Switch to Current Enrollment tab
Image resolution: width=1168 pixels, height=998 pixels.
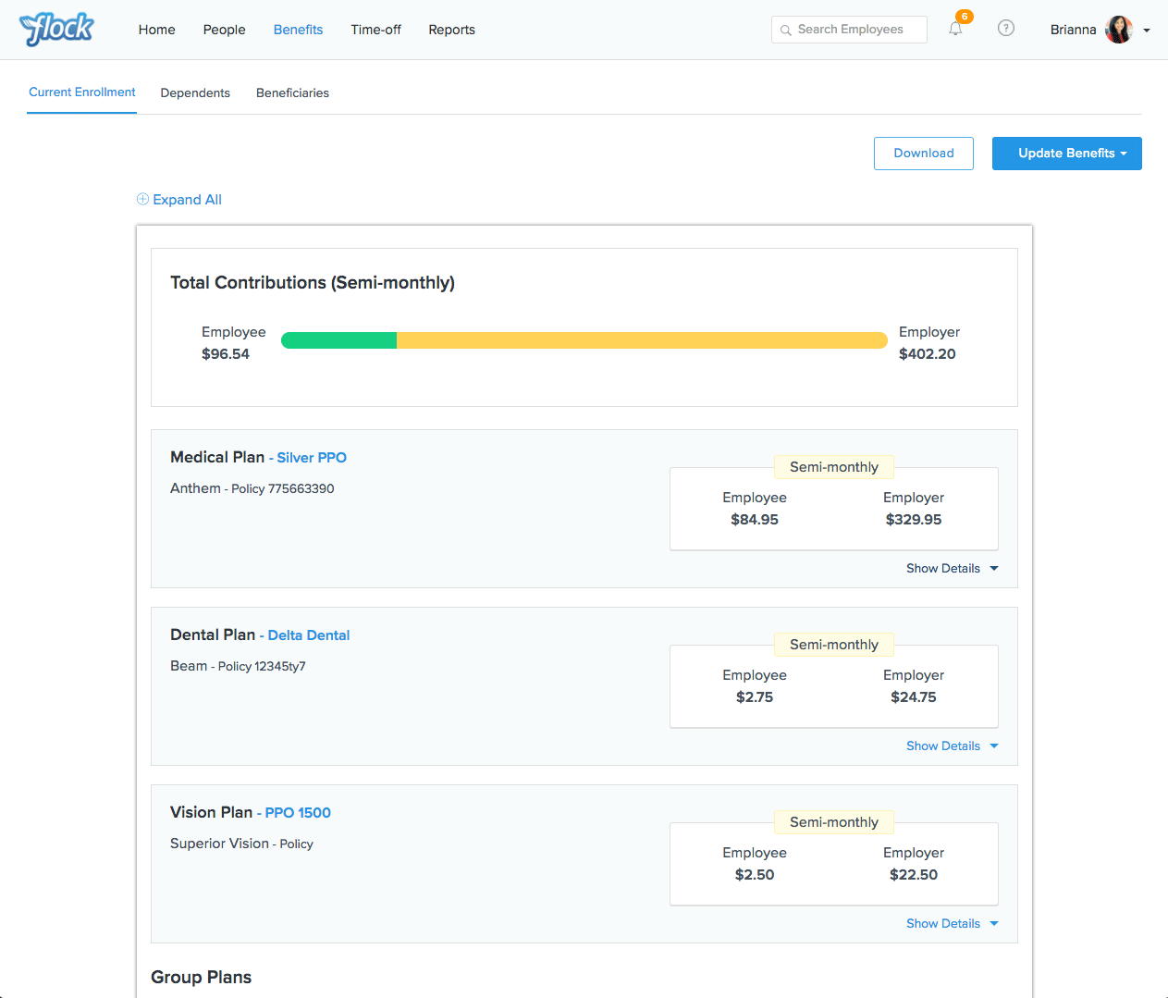82,92
